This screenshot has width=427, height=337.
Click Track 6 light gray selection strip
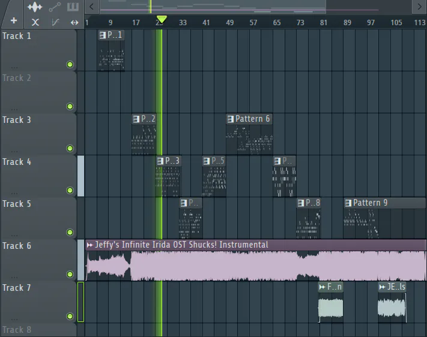click(x=81, y=260)
